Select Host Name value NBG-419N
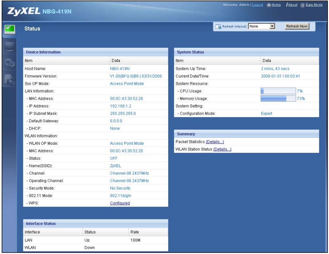 tap(120, 69)
